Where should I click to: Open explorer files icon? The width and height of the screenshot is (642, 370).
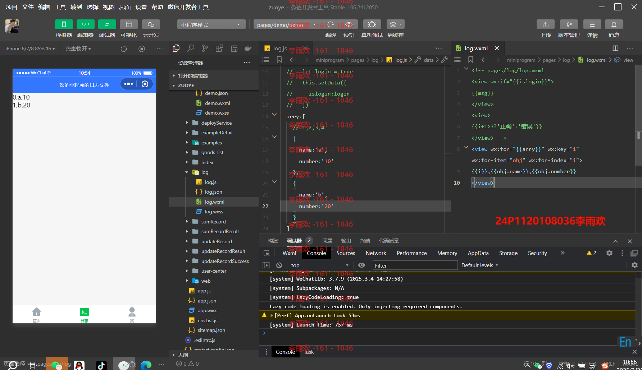click(176, 48)
